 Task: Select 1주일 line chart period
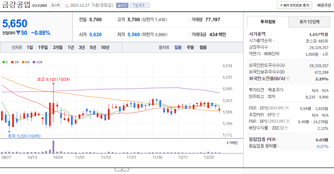(x=43, y=47)
